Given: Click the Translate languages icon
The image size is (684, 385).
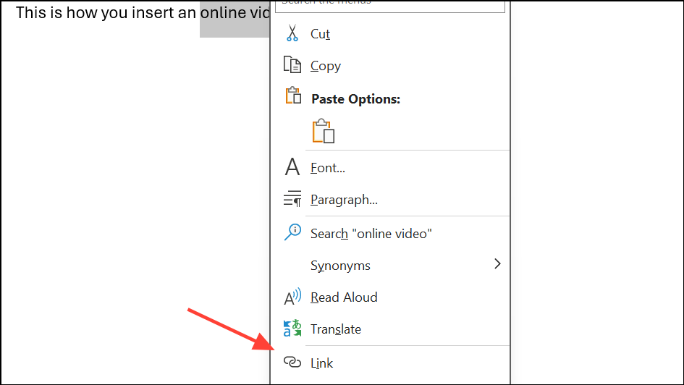Looking at the screenshot, I should (292, 329).
